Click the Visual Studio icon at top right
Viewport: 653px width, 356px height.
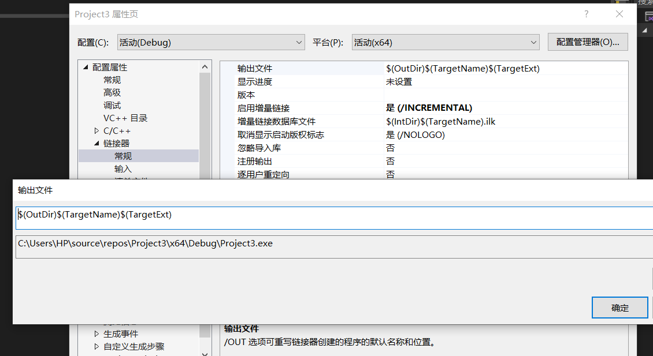(x=648, y=16)
